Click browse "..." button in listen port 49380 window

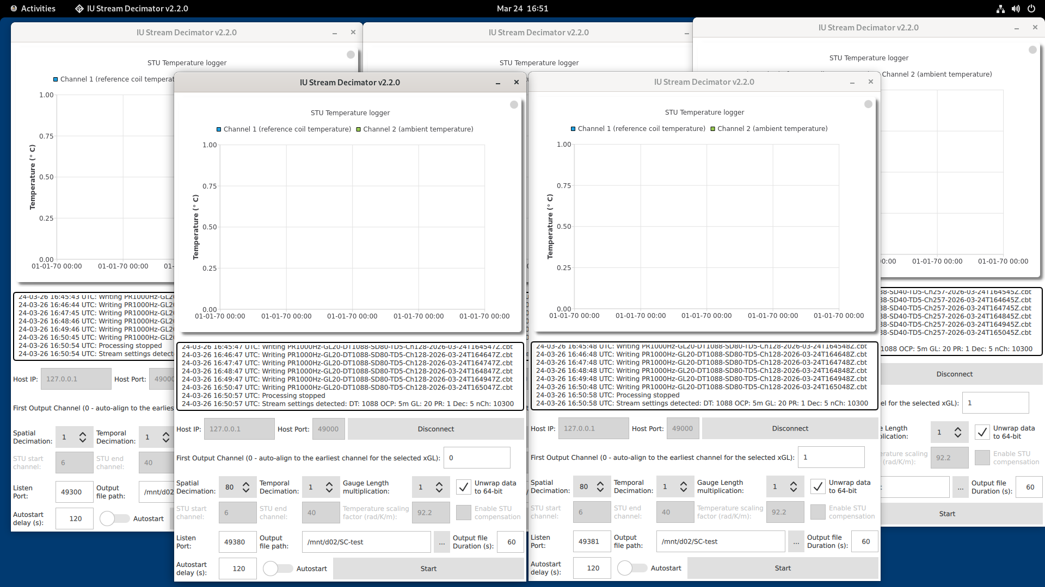[441, 542]
